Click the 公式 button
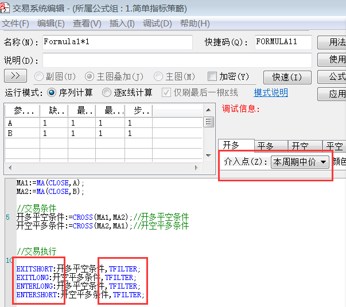346x307 pixels. pyautogui.click(x=332, y=76)
